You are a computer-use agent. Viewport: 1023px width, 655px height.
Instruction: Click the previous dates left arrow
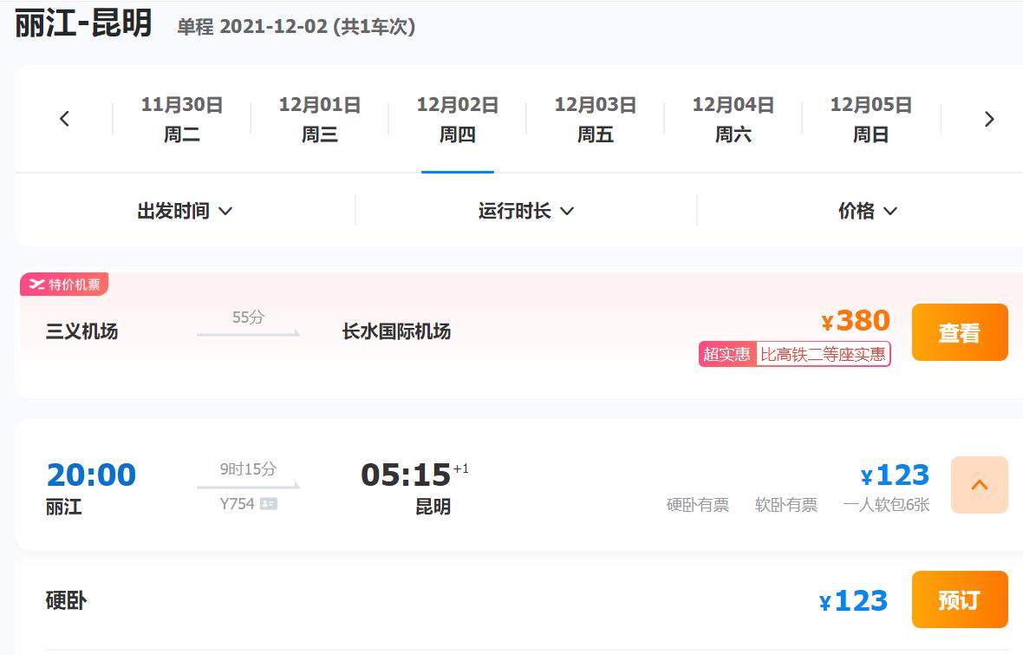64,119
